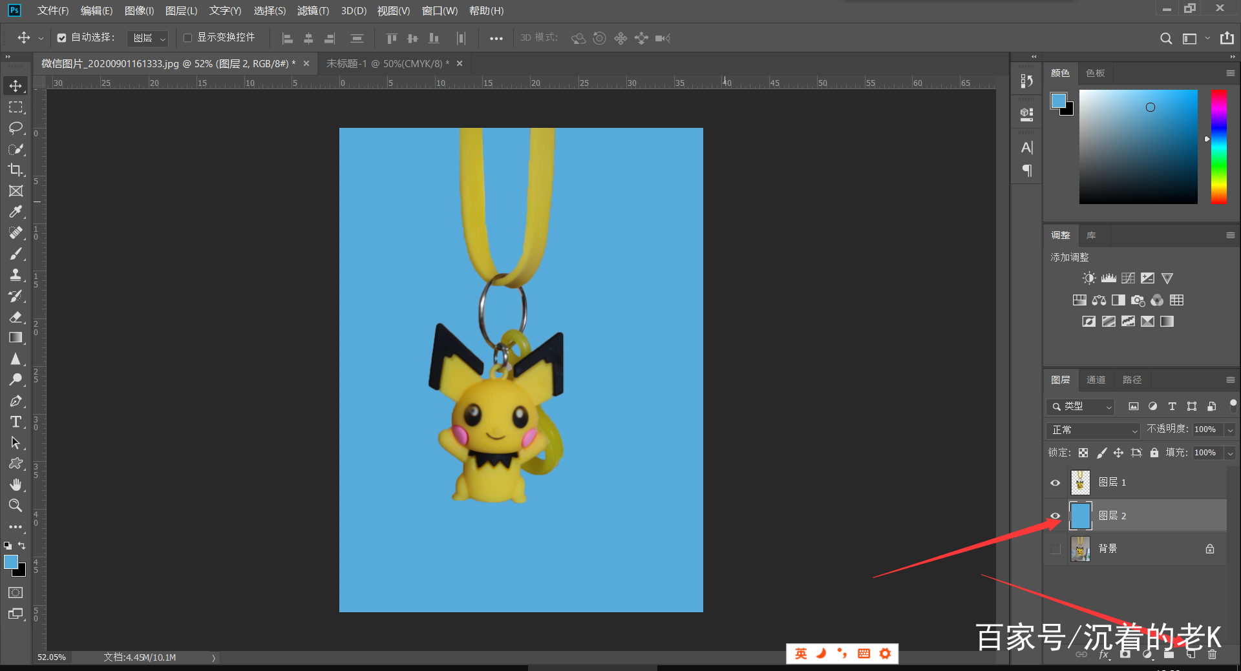Click the rainbow hue slider strip
The width and height of the screenshot is (1241, 671).
(1218, 147)
